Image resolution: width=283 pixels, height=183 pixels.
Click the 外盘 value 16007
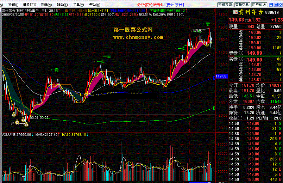click(249, 102)
